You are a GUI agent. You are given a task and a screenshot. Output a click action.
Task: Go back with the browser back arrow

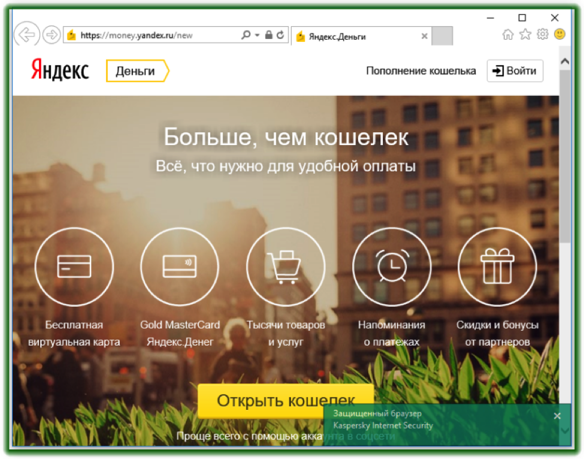[x=27, y=35]
